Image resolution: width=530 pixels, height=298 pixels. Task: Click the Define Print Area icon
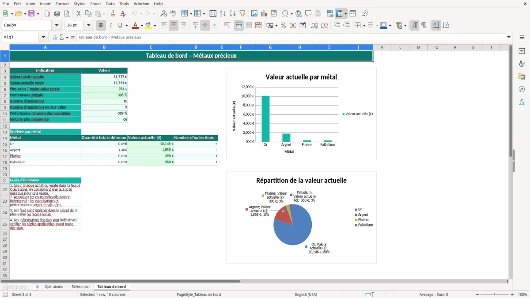tap(330, 14)
